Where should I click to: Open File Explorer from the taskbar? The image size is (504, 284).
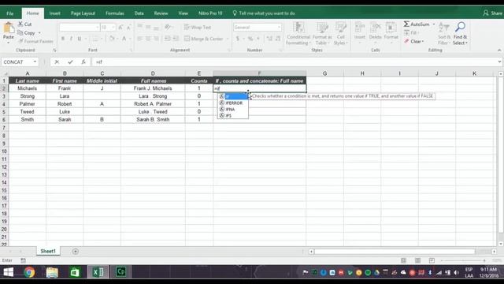52,272
